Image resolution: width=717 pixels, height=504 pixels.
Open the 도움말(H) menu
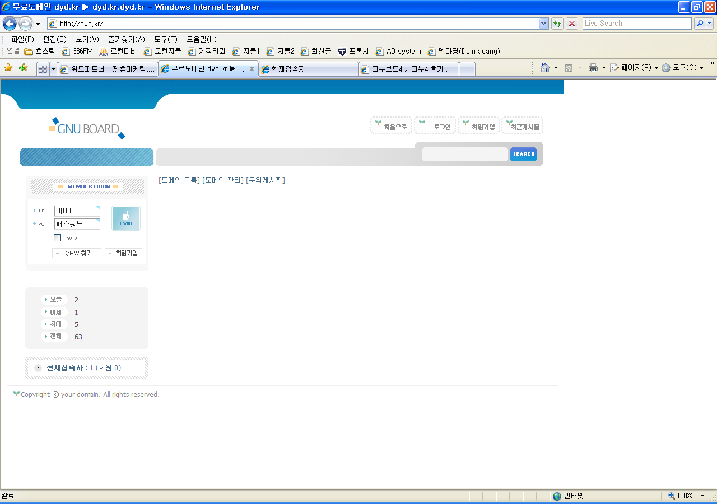(x=202, y=39)
